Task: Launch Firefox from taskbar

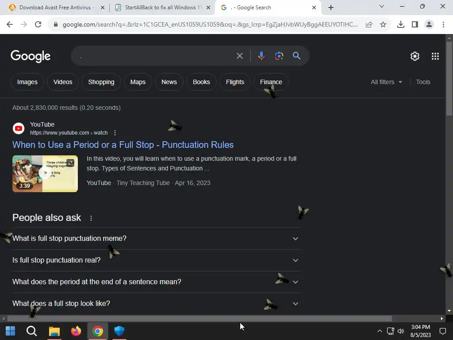Action: (76, 331)
